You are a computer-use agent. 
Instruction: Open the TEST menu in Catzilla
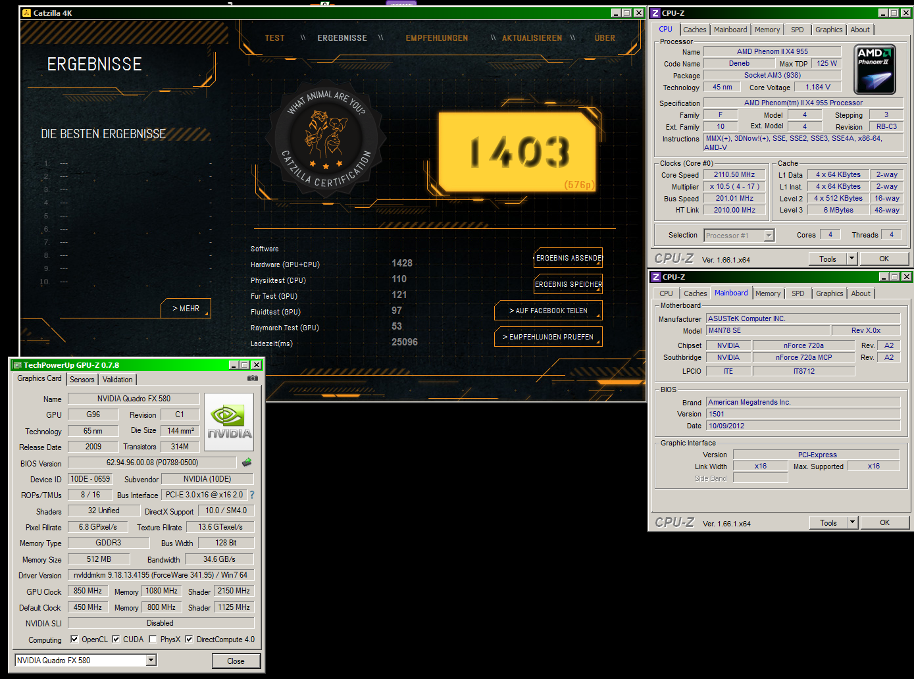[275, 38]
